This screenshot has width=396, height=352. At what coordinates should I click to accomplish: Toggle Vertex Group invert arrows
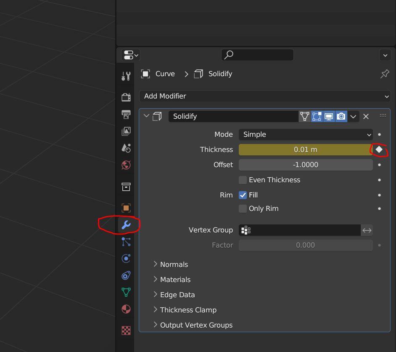coord(367,230)
